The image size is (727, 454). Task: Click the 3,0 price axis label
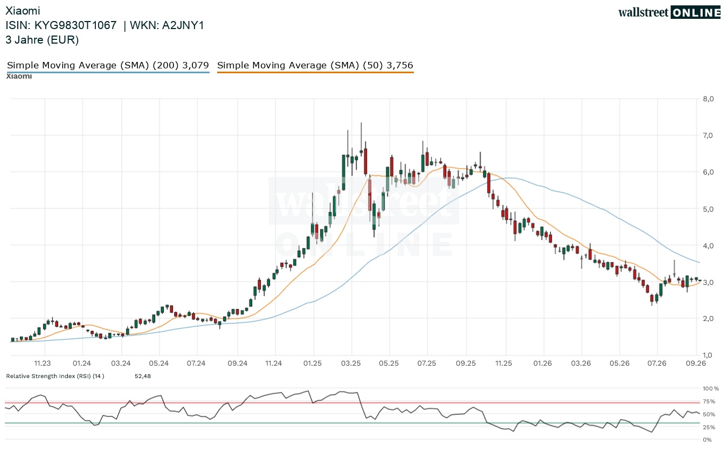[708, 282]
